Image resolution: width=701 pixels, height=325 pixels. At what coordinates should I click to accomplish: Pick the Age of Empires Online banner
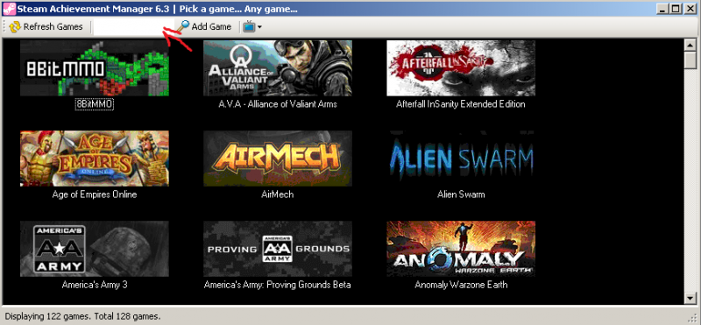click(x=95, y=159)
